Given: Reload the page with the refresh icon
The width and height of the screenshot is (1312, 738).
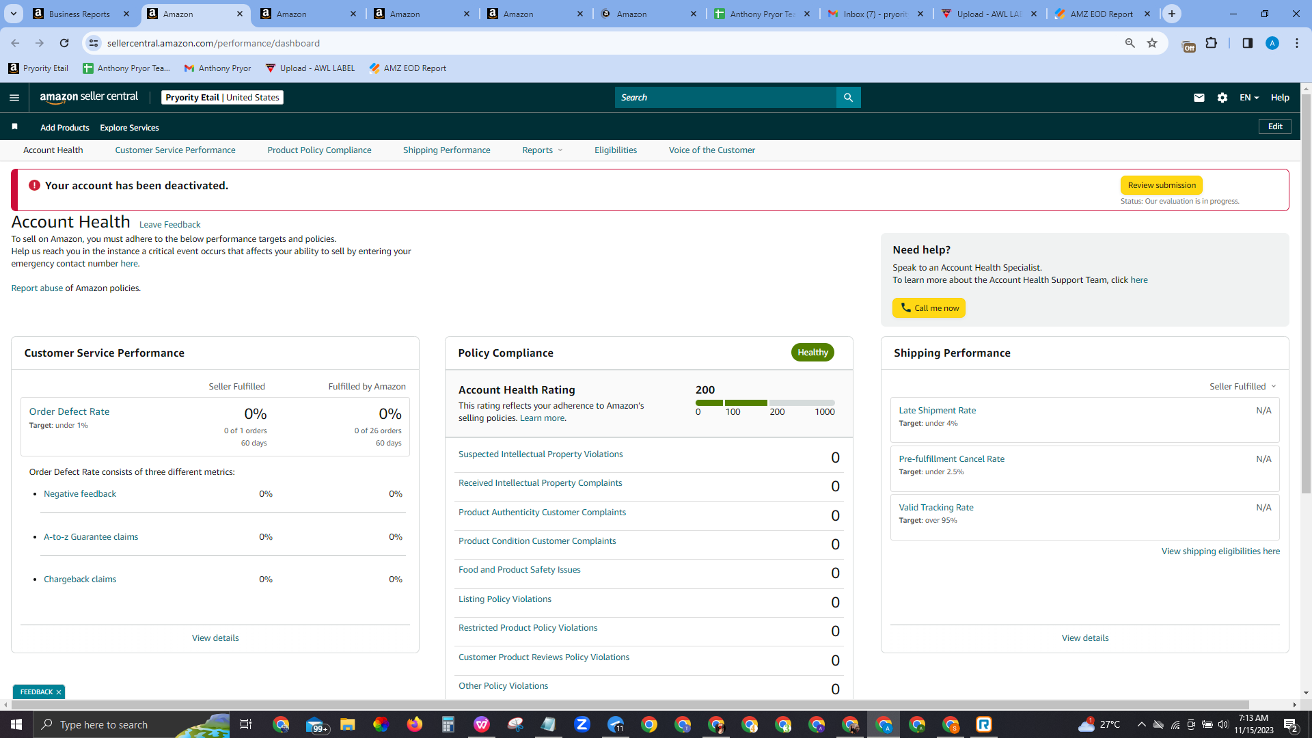Looking at the screenshot, I should pyautogui.click(x=64, y=43).
